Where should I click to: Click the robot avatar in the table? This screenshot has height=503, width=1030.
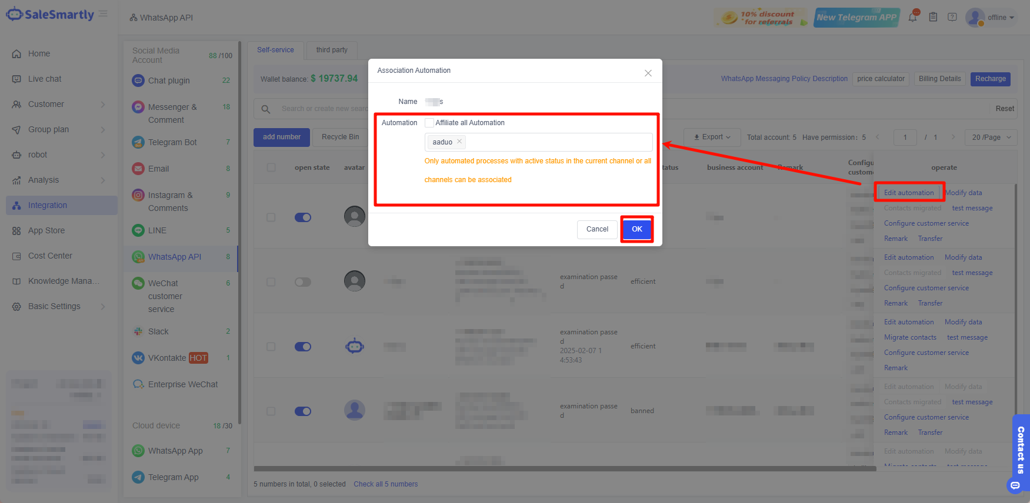pos(355,346)
